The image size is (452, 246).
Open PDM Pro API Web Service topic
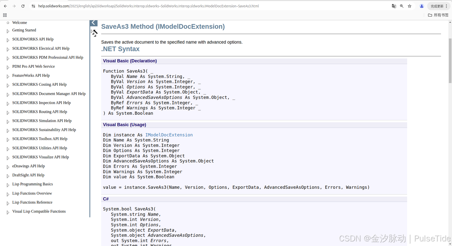[34, 66]
